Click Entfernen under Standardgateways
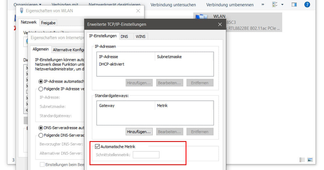This screenshot has height=170, width=324. [x=200, y=132]
